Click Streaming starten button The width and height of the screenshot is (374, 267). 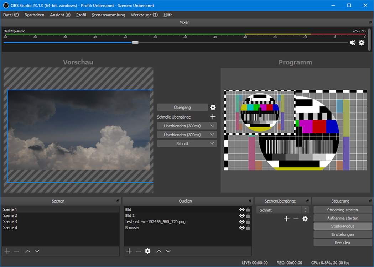343,210
